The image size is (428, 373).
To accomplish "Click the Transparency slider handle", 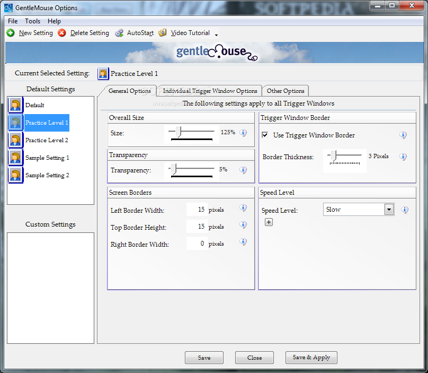I will coord(174,169).
